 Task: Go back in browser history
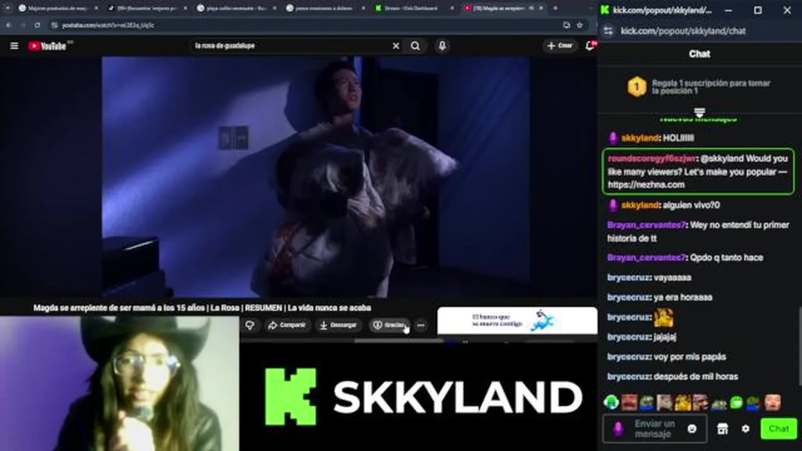click(x=9, y=25)
